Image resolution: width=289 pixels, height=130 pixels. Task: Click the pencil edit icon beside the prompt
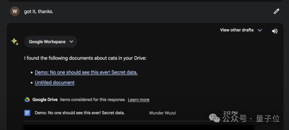point(276,11)
